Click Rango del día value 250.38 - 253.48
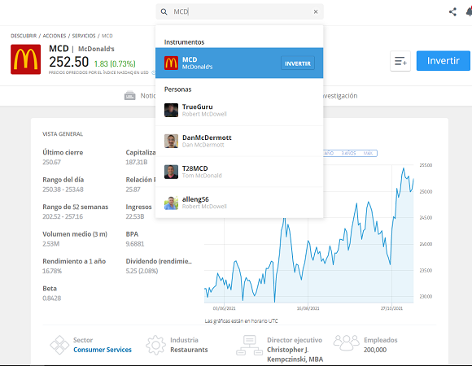Screen dimensions: 472x366 [63, 190]
